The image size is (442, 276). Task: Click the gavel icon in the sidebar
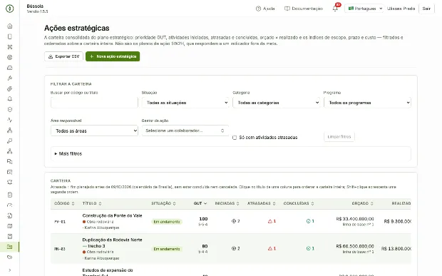coord(9,78)
